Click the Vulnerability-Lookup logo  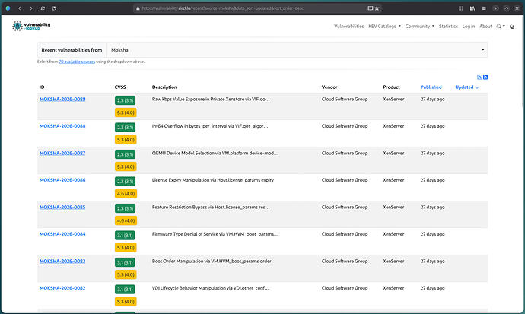31,26
